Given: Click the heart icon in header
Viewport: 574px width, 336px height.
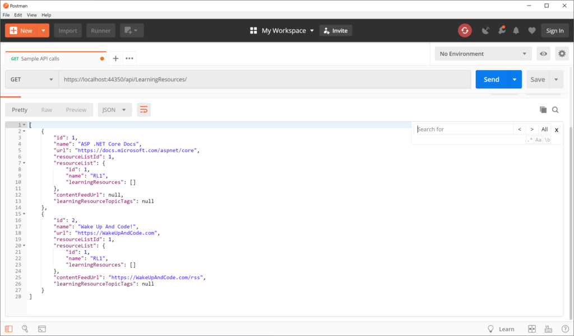Looking at the screenshot, I should tap(532, 31).
